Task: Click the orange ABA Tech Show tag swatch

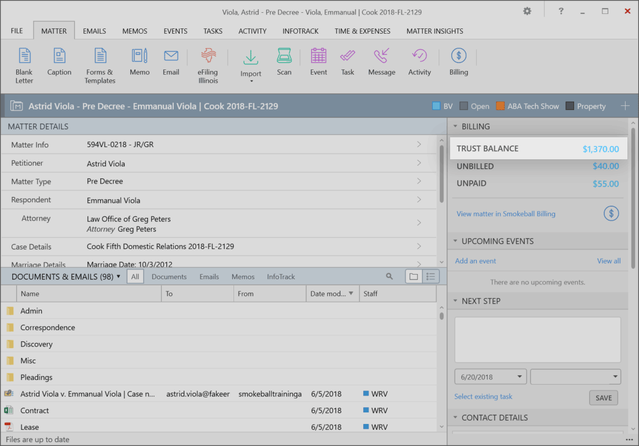Action: click(501, 107)
